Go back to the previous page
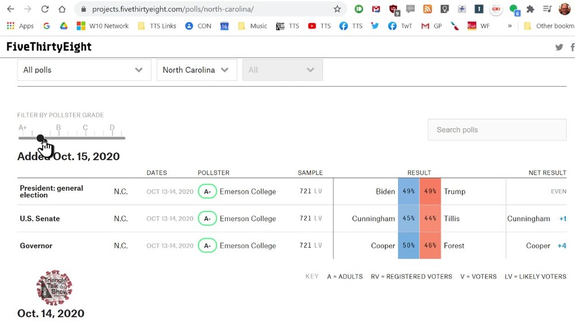 tap(10, 9)
